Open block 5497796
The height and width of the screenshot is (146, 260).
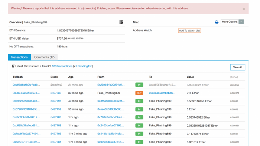[x=56, y=101]
